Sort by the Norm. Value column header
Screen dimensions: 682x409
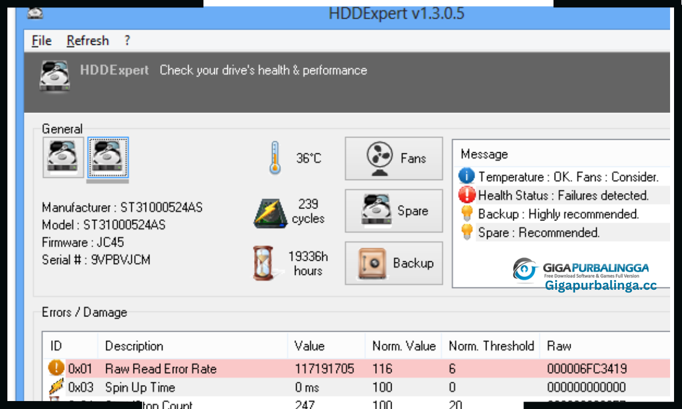tap(404, 346)
